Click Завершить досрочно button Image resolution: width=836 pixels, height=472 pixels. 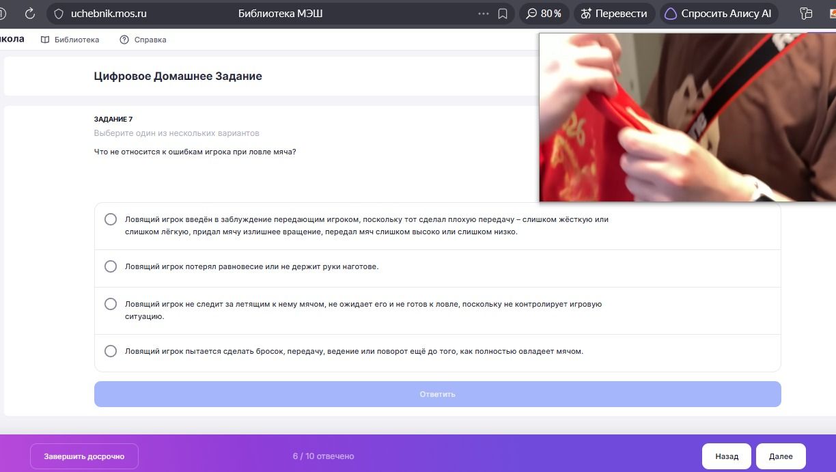pyautogui.click(x=84, y=456)
